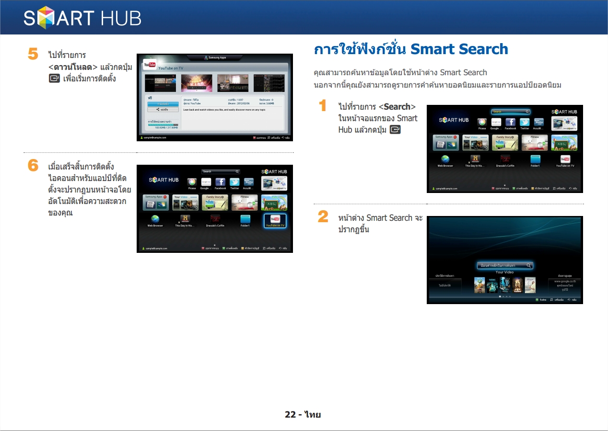Click the search magnifier in step 6 Search box
608x431 pixels.
[237, 171]
